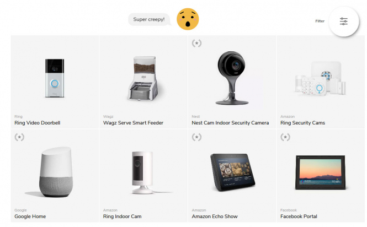
Task: Click the surprised creepy emoji face
Action: (188, 19)
